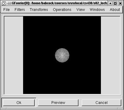The image size is (124, 110).
Task: Click the bright circular spectrum in center
Action: tap(62, 55)
